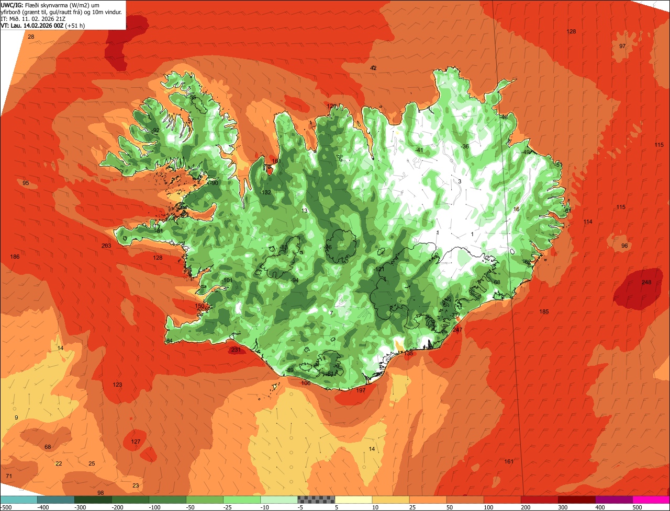Click the 231 value off the southwest coast
This screenshot has height=511, width=670.
(236, 350)
